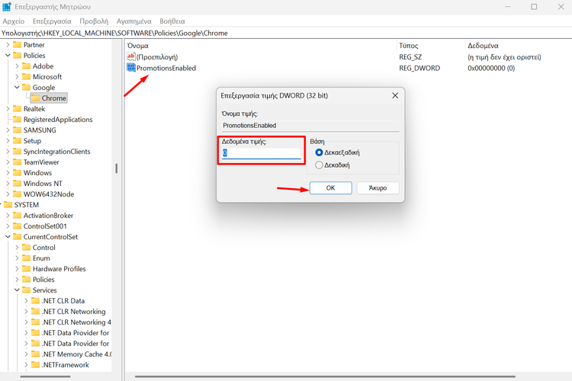Viewport: 572px width, 381px height.
Task: Click the 0x00000000 (0) data cell
Action: (491, 68)
